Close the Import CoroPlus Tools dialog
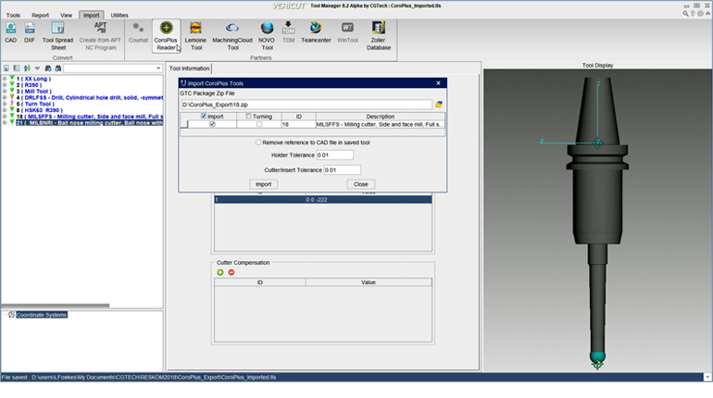 438,83
